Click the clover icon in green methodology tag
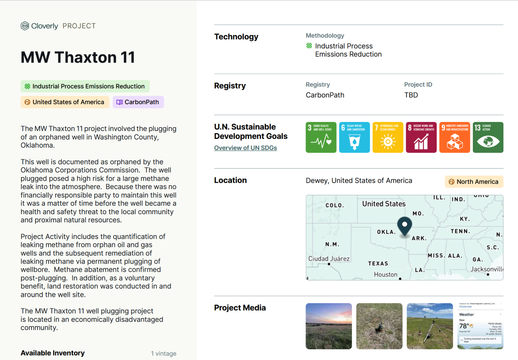 27,86
